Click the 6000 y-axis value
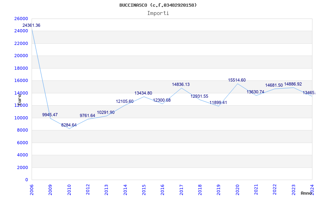The image size is (316, 197). (x=22, y=143)
